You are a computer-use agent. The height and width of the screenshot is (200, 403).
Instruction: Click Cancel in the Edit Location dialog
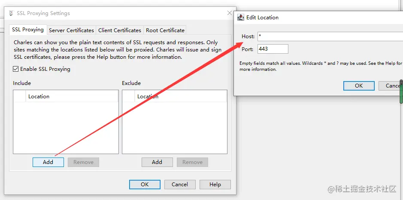[x=391, y=86]
